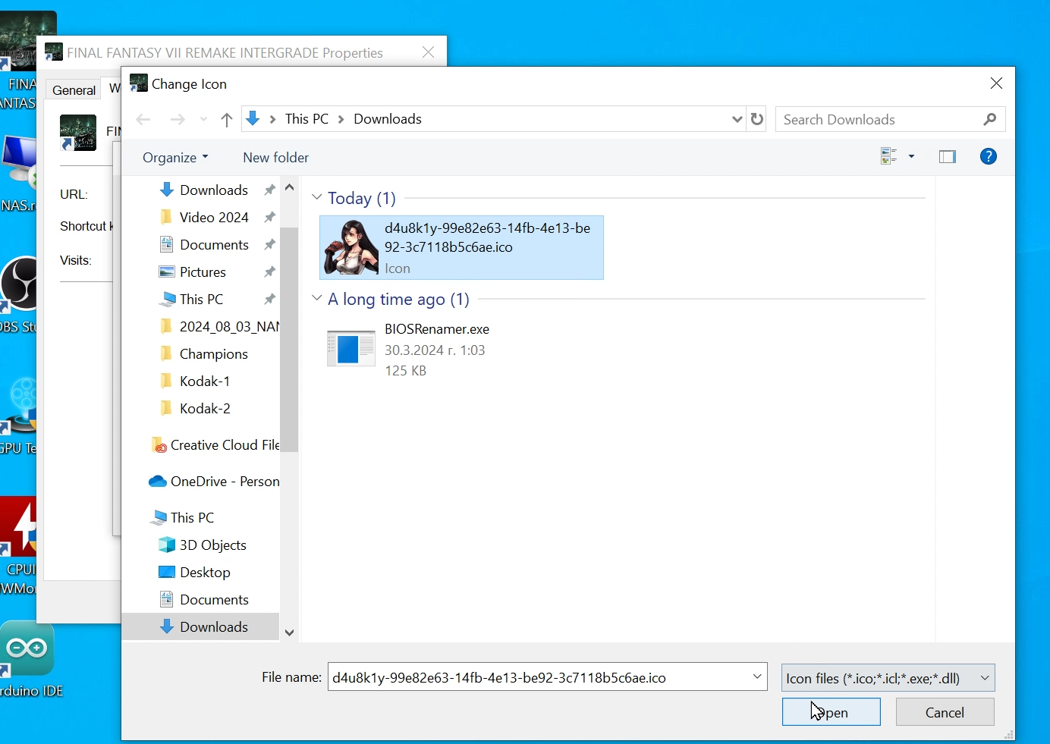Screen dimensions: 1050x744
Task: Select This PC root node in tree
Action: point(192,518)
